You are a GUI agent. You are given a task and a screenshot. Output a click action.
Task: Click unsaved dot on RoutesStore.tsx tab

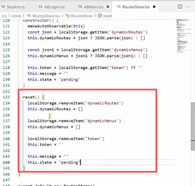[x=154, y=7]
